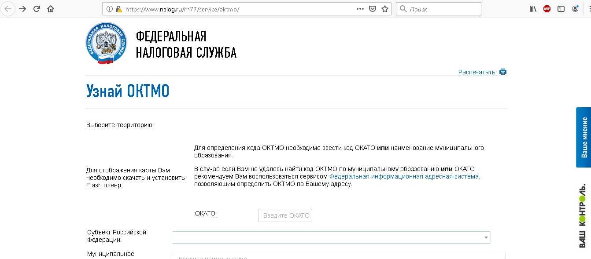Toggle the sidebar view icon
Image resolution: width=591 pixels, height=259 pixels.
[561, 9]
